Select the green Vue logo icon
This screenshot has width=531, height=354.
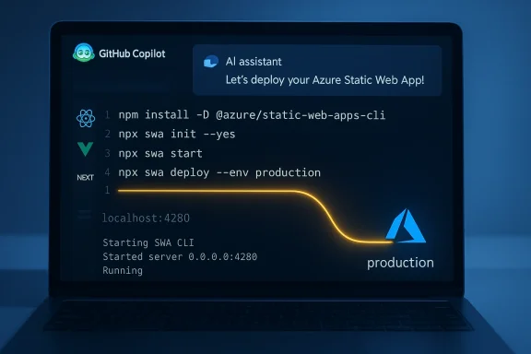86,149
